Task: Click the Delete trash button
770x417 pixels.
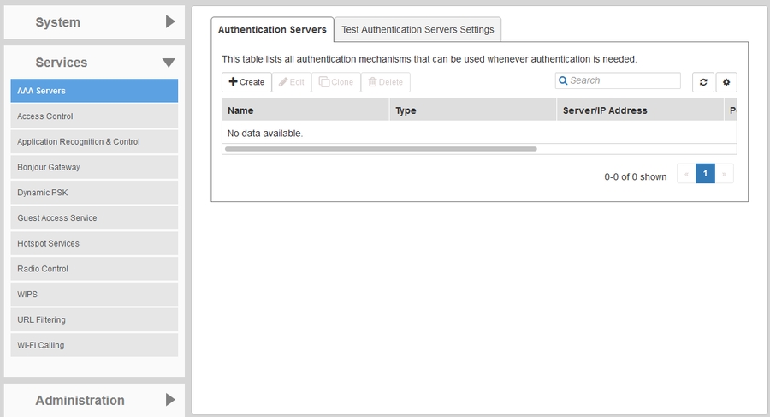Action: 385,82
